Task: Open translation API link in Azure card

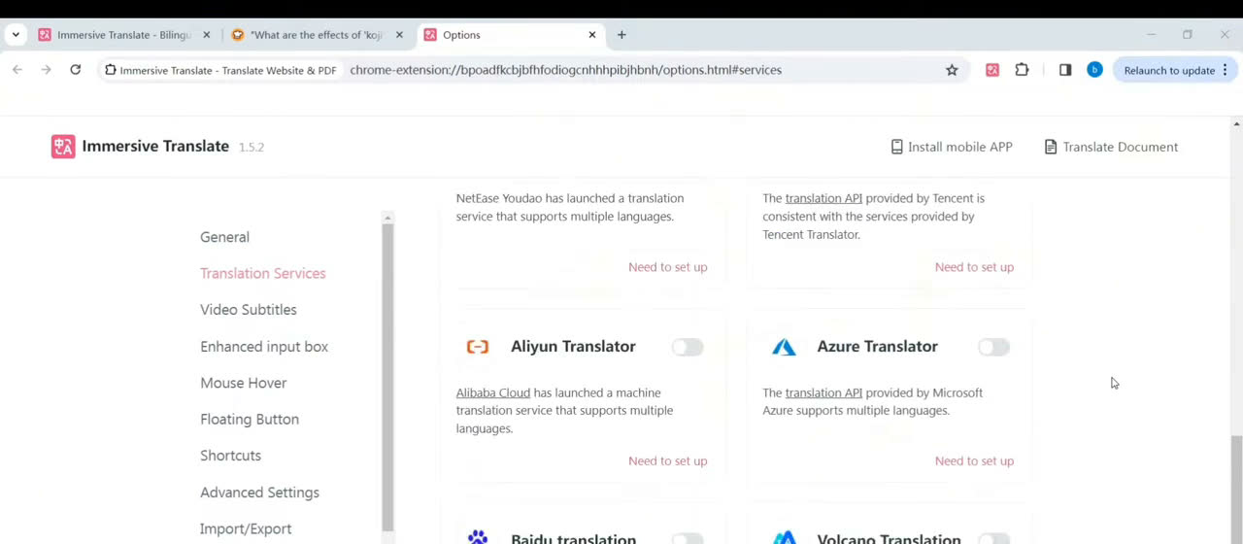Action: click(x=823, y=392)
